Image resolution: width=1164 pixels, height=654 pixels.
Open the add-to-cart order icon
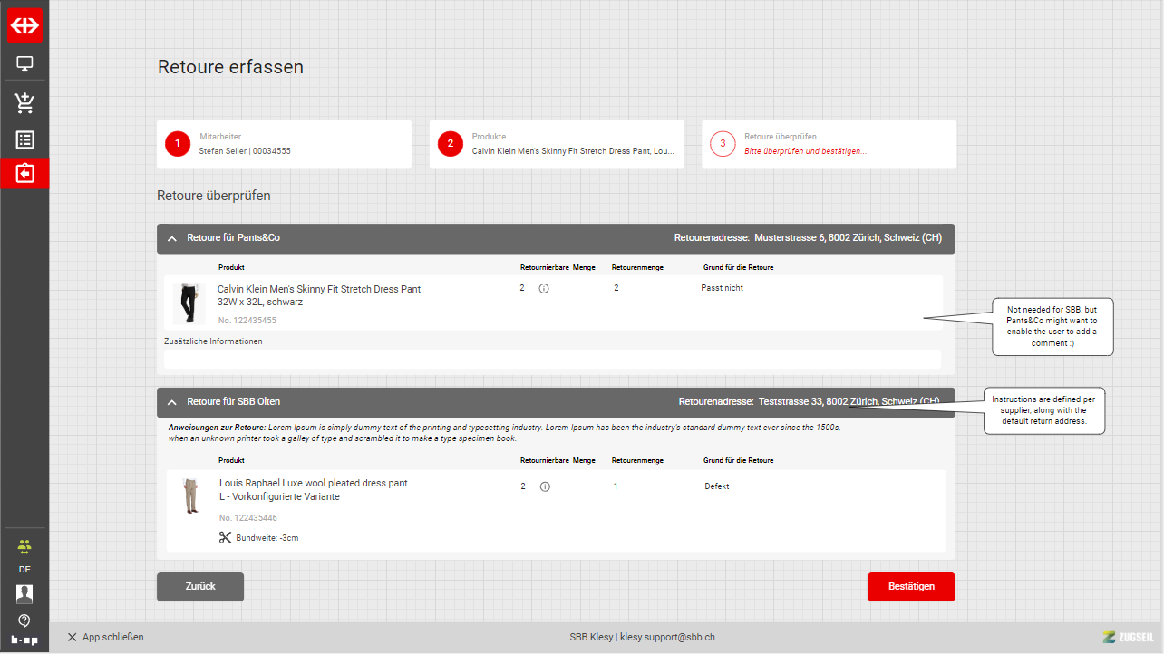click(x=24, y=103)
